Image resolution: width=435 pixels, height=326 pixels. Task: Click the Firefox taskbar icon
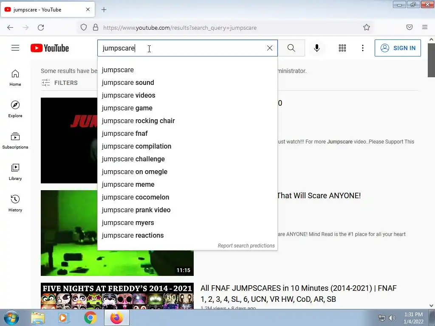click(x=116, y=318)
